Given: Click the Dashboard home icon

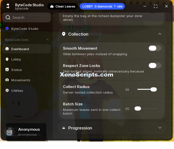Looking at the screenshot, I should pyautogui.click(x=7, y=49).
